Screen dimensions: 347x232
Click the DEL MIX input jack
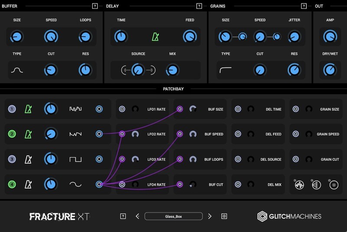[238, 184]
